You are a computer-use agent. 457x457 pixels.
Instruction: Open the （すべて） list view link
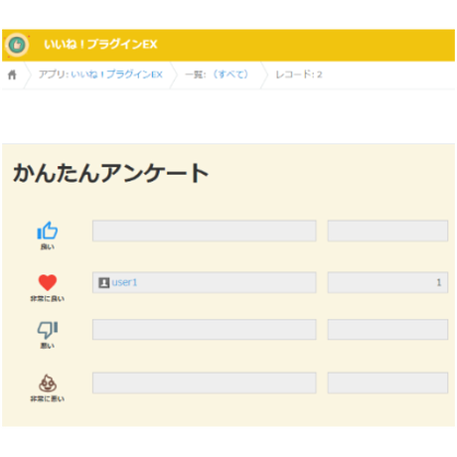pos(230,75)
